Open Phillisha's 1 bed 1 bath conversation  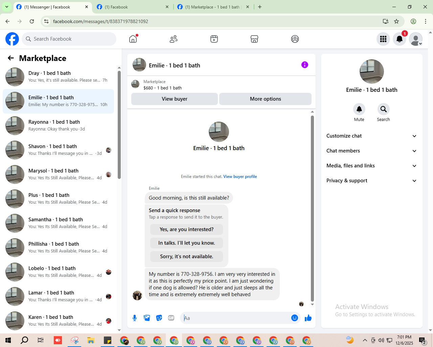(58, 248)
